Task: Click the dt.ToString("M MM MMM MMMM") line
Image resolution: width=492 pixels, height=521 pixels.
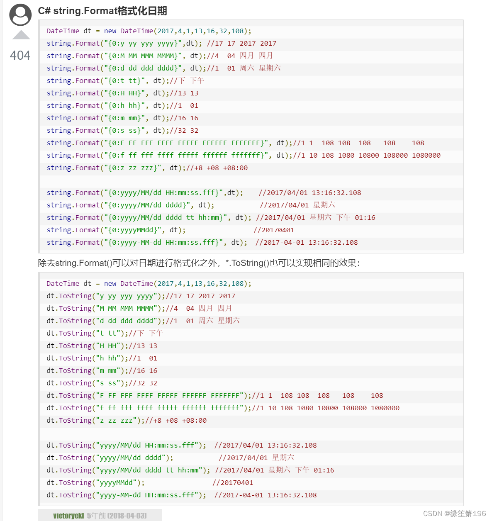Action: pyautogui.click(x=139, y=309)
